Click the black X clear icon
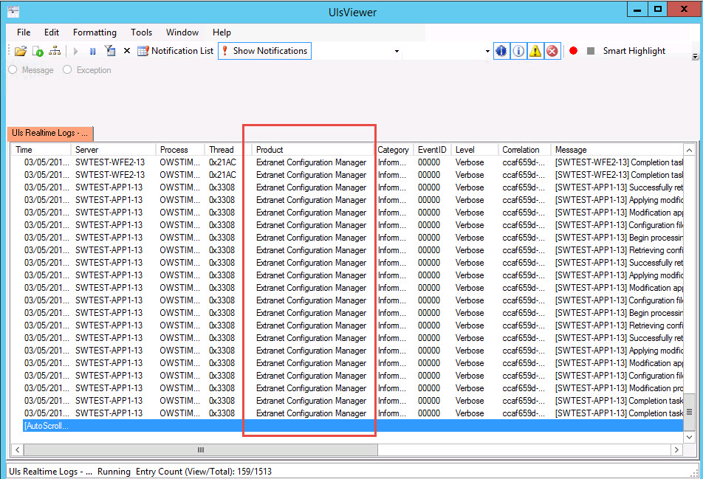Screen dimensions: 703x479 click(x=127, y=51)
